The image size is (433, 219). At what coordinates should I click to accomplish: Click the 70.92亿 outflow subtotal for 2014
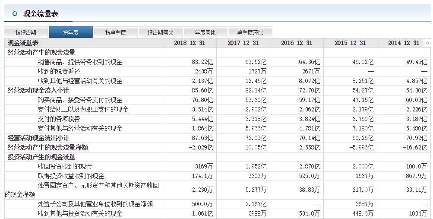417,138
